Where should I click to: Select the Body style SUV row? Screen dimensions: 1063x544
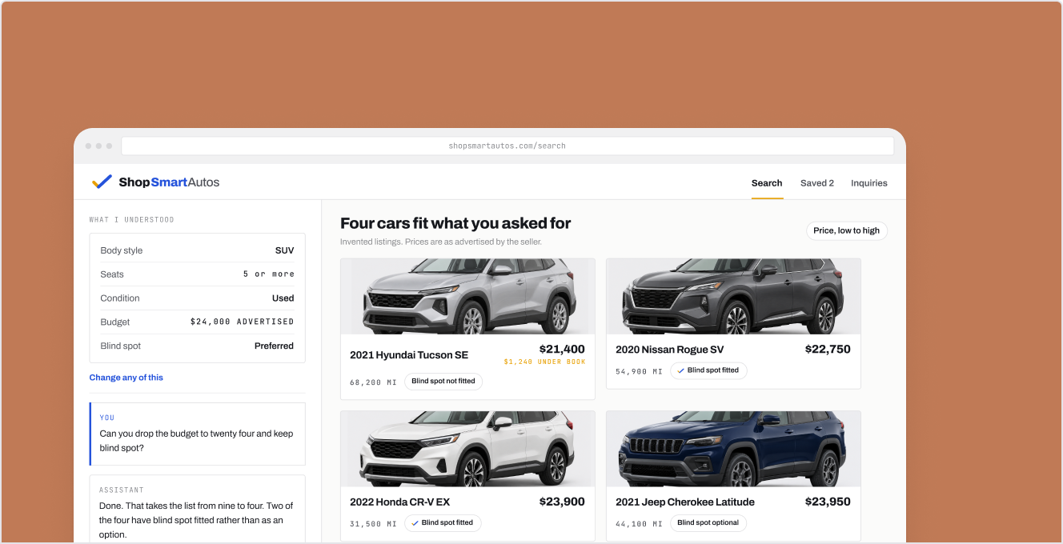click(x=197, y=250)
